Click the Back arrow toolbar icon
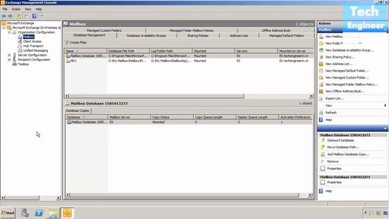 [x=4, y=16]
